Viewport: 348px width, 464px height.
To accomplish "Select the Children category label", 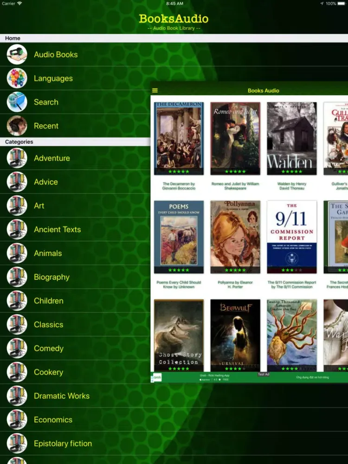I will [49, 301].
